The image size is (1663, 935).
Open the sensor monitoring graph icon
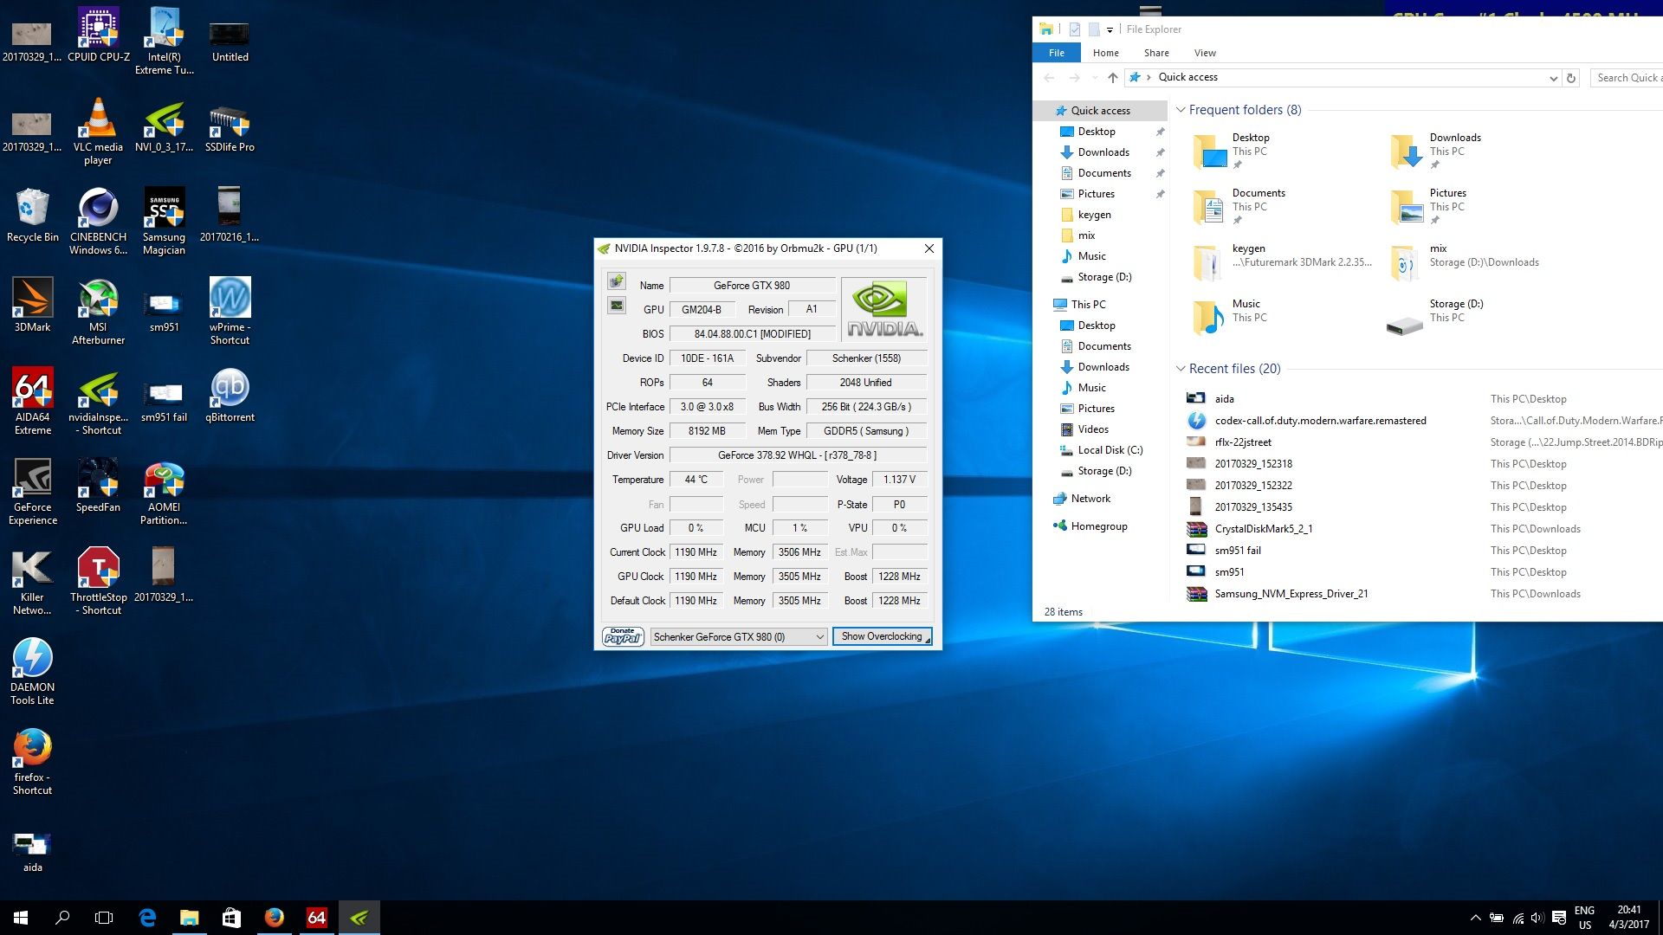point(616,306)
